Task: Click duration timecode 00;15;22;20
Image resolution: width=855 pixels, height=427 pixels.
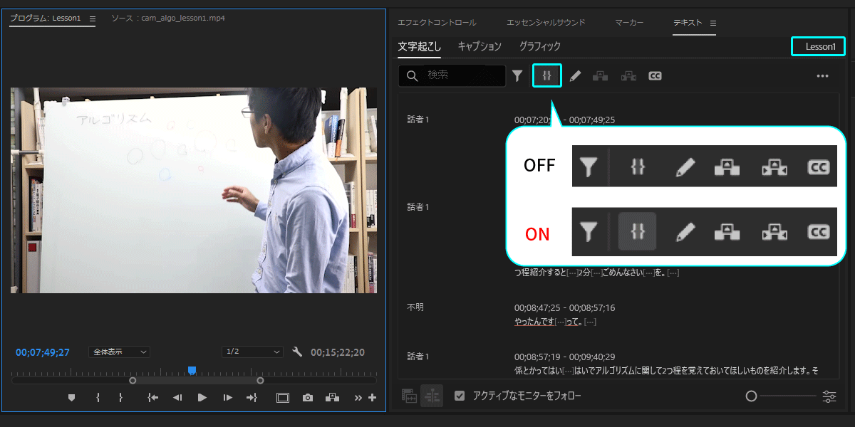Action: pos(338,352)
